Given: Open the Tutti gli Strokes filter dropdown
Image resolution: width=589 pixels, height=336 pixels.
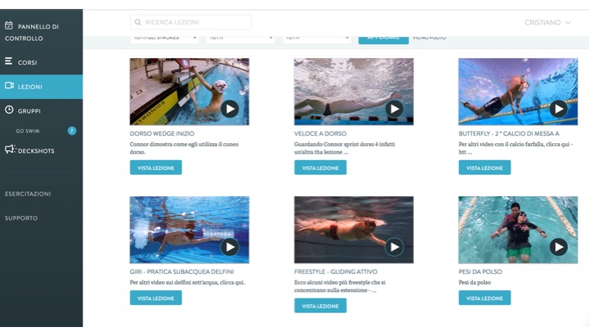Looking at the screenshot, I should coord(164,38).
